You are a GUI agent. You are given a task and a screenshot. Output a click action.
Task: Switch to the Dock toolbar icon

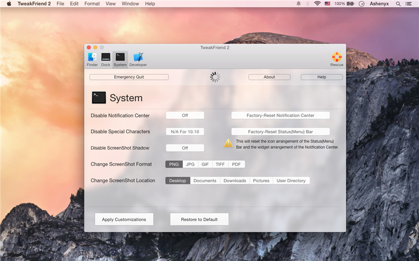106,59
